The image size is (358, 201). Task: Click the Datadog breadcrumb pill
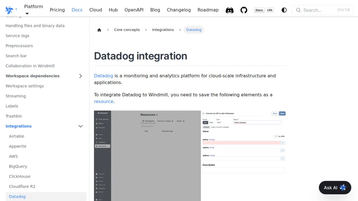click(194, 30)
